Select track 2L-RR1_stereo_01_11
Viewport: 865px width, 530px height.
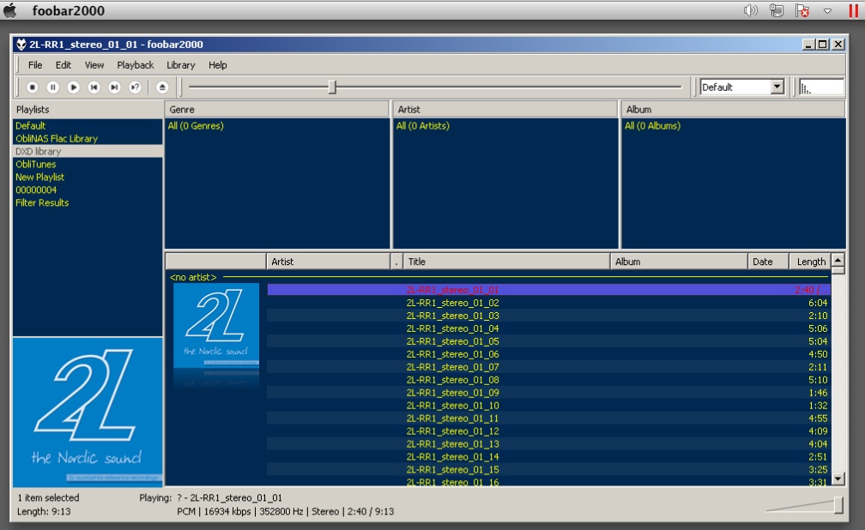[x=548, y=418]
